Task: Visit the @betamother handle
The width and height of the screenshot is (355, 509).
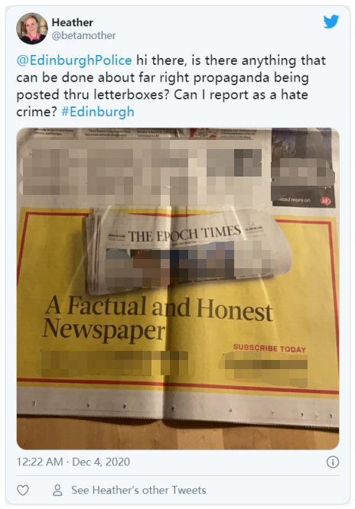Action: (83, 35)
